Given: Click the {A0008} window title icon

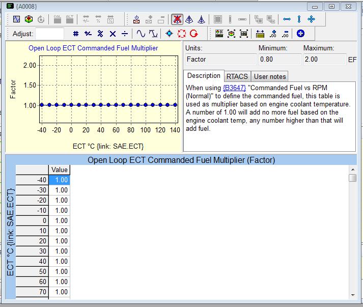Looking at the screenshot, I should (10, 6).
